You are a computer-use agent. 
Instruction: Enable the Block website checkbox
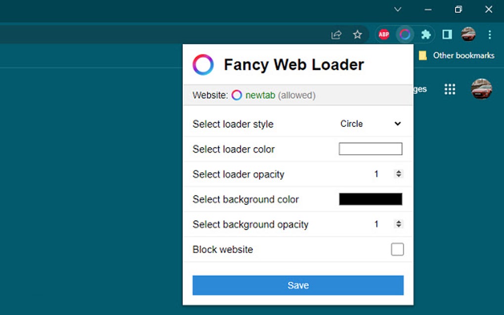click(398, 249)
